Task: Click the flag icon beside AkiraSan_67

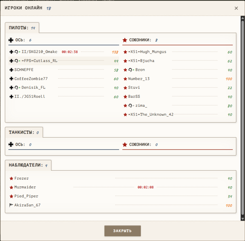Action: 11,205
